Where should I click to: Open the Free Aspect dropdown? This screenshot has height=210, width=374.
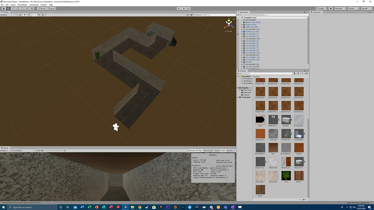[23, 151]
